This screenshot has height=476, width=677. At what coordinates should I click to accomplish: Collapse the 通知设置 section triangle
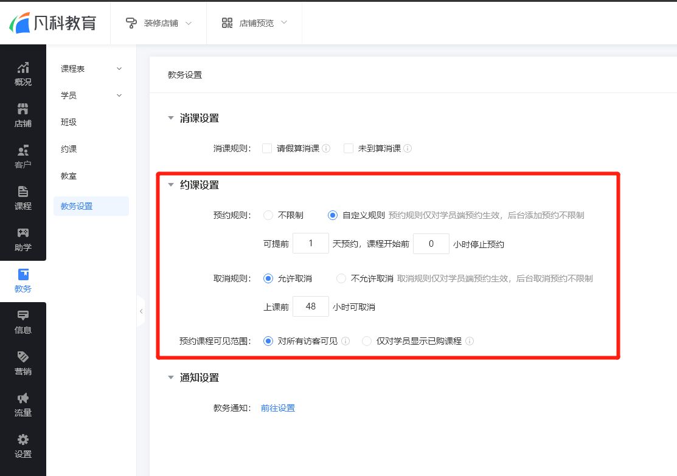click(170, 377)
